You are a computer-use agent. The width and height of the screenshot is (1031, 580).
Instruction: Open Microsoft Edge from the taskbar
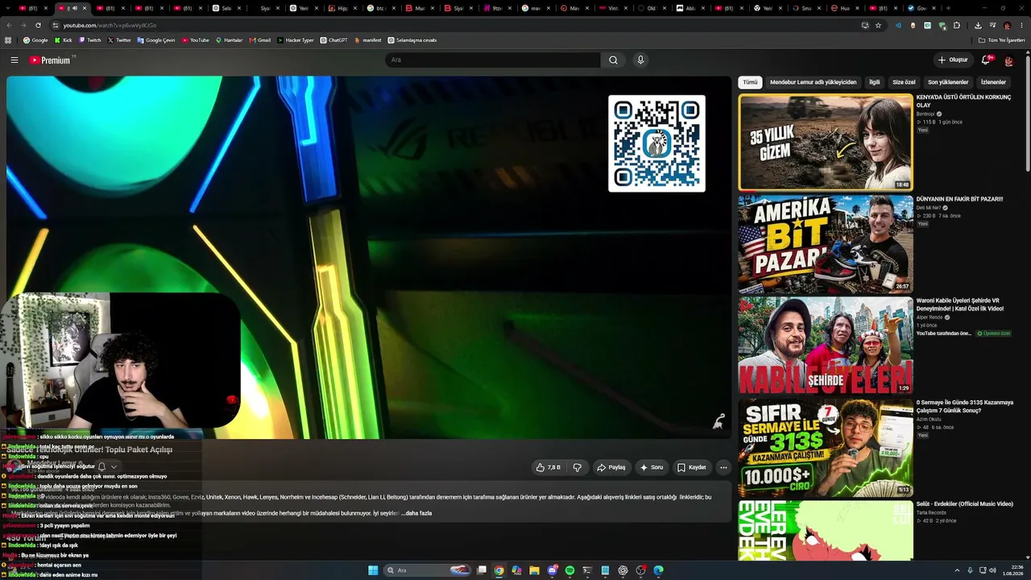coord(658,570)
